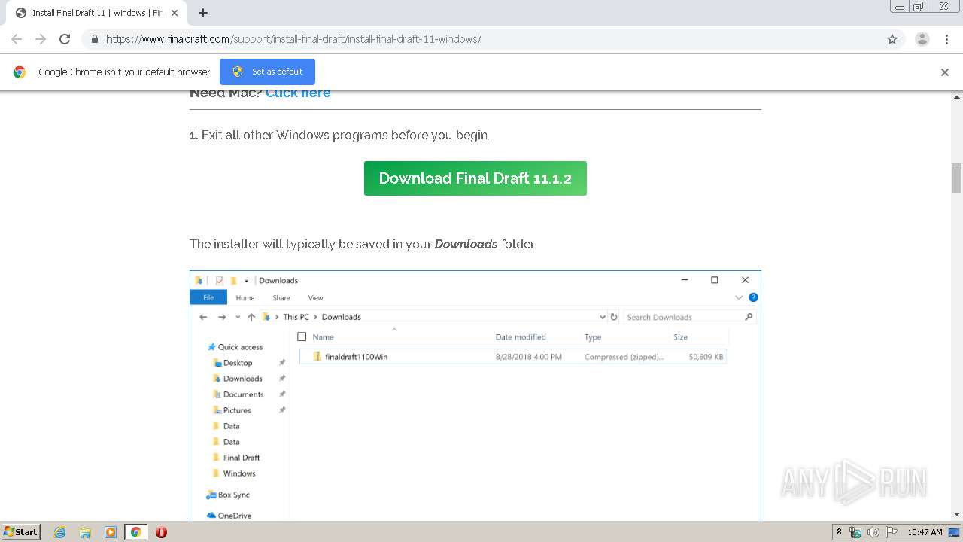The height and width of the screenshot is (542, 963).
Task: Click the Chrome taskbar icon
Action: [x=135, y=532]
